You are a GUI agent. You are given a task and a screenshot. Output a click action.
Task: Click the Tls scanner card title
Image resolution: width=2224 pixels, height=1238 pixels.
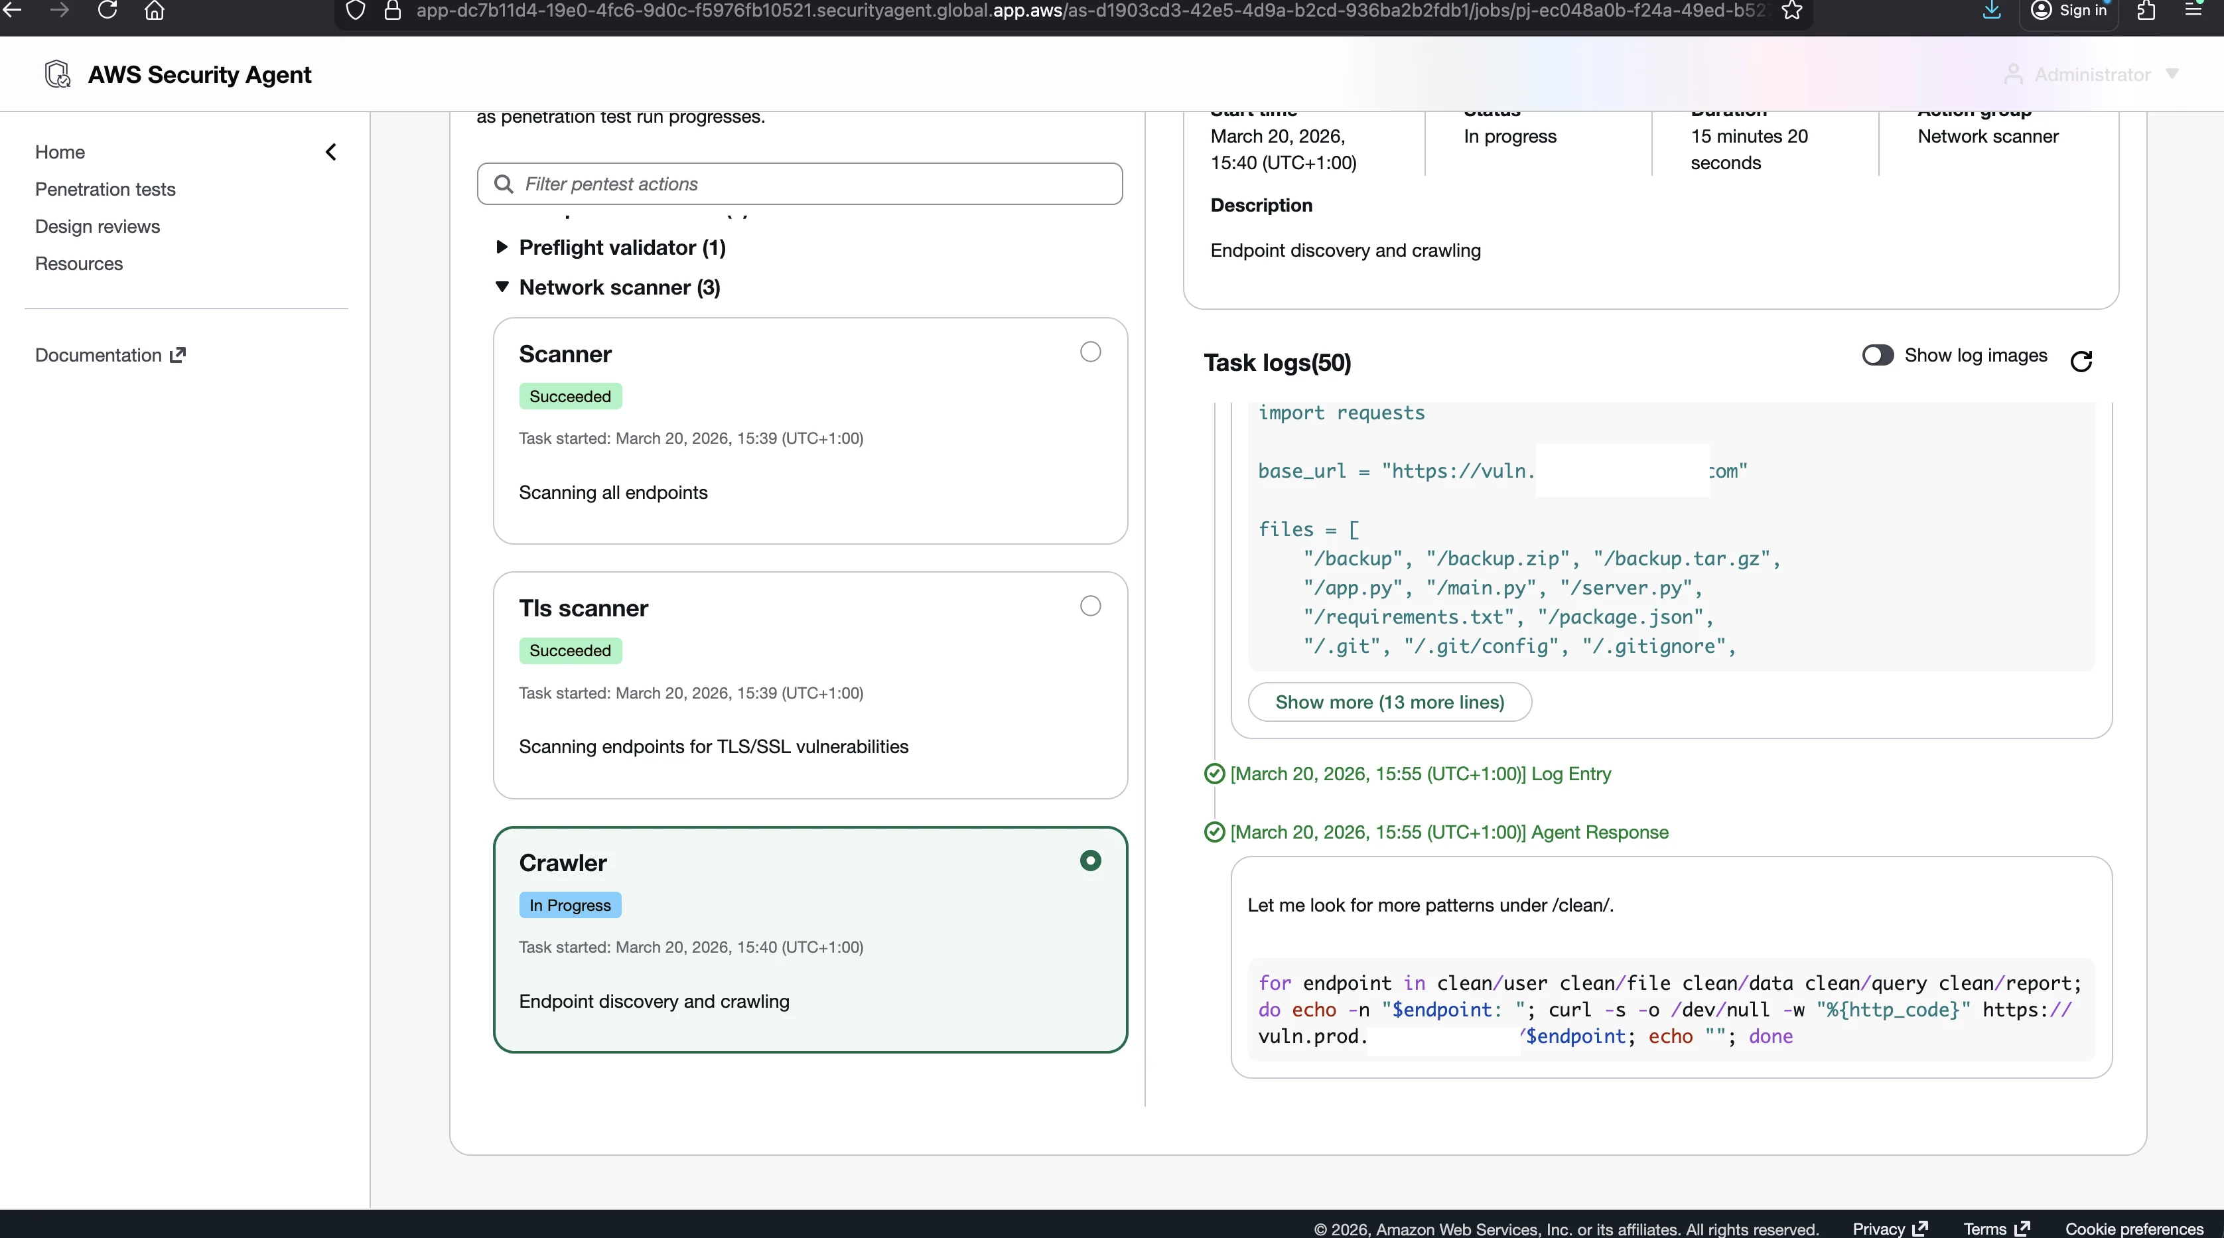coord(583,608)
